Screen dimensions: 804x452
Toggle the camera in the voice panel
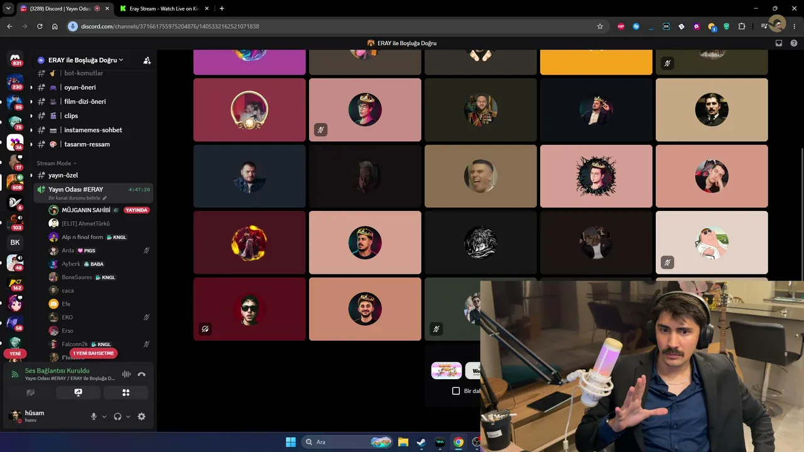point(30,392)
